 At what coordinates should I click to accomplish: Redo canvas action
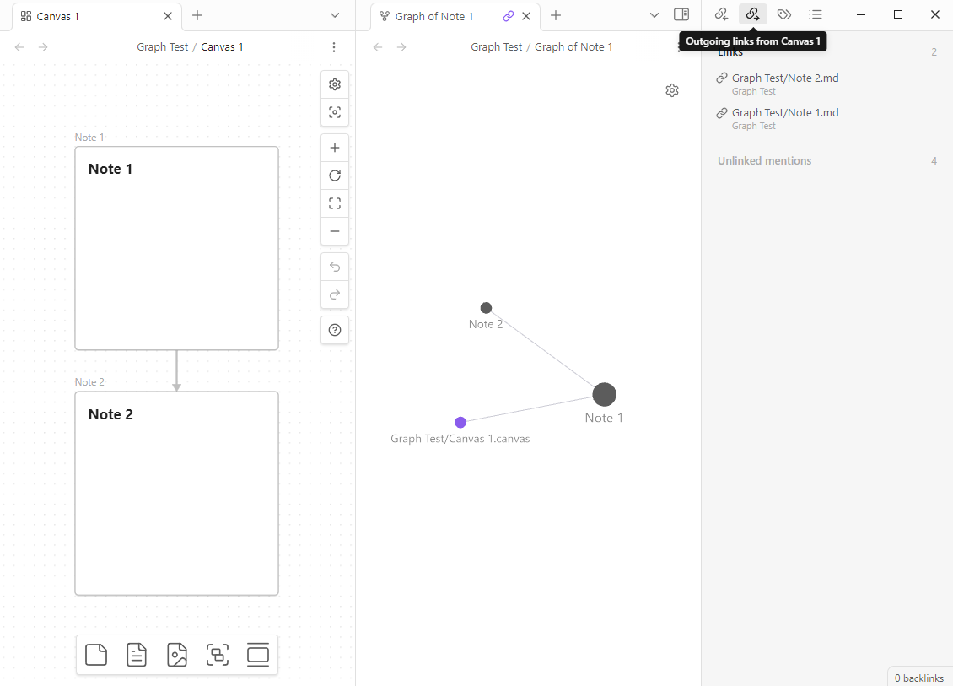pos(334,295)
